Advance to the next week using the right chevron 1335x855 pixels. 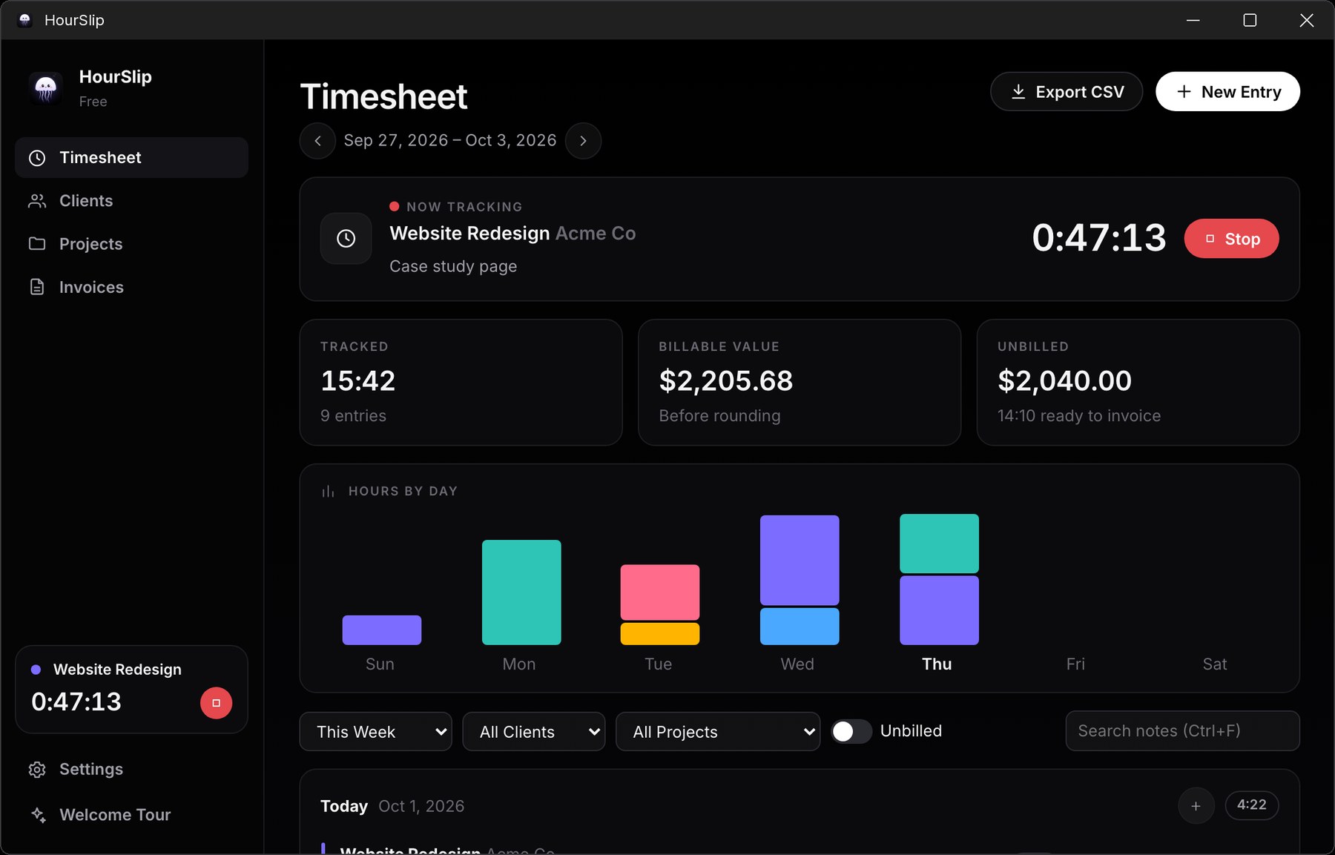583,141
